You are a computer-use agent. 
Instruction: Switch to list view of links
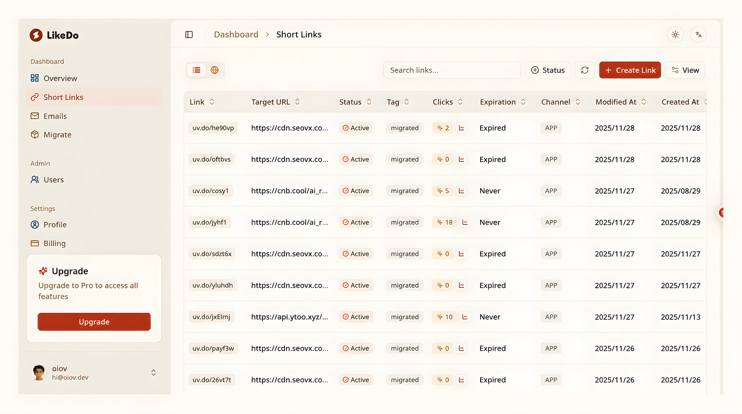tap(196, 70)
